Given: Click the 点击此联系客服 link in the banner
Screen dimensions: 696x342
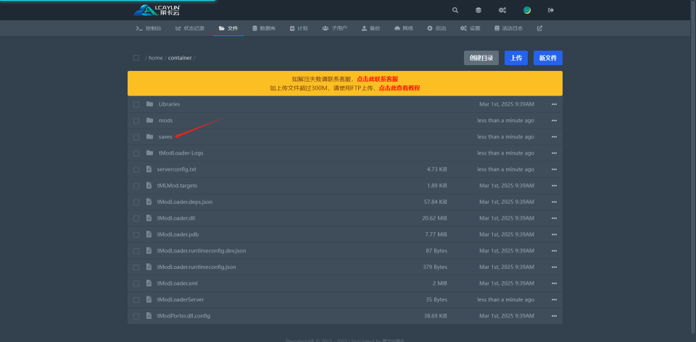Looking at the screenshot, I should click(x=377, y=79).
